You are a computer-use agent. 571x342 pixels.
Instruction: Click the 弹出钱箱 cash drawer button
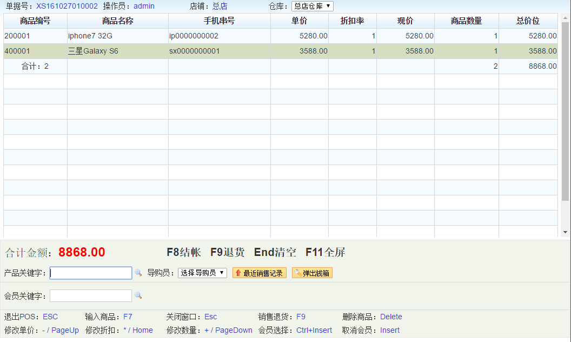(312, 273)
